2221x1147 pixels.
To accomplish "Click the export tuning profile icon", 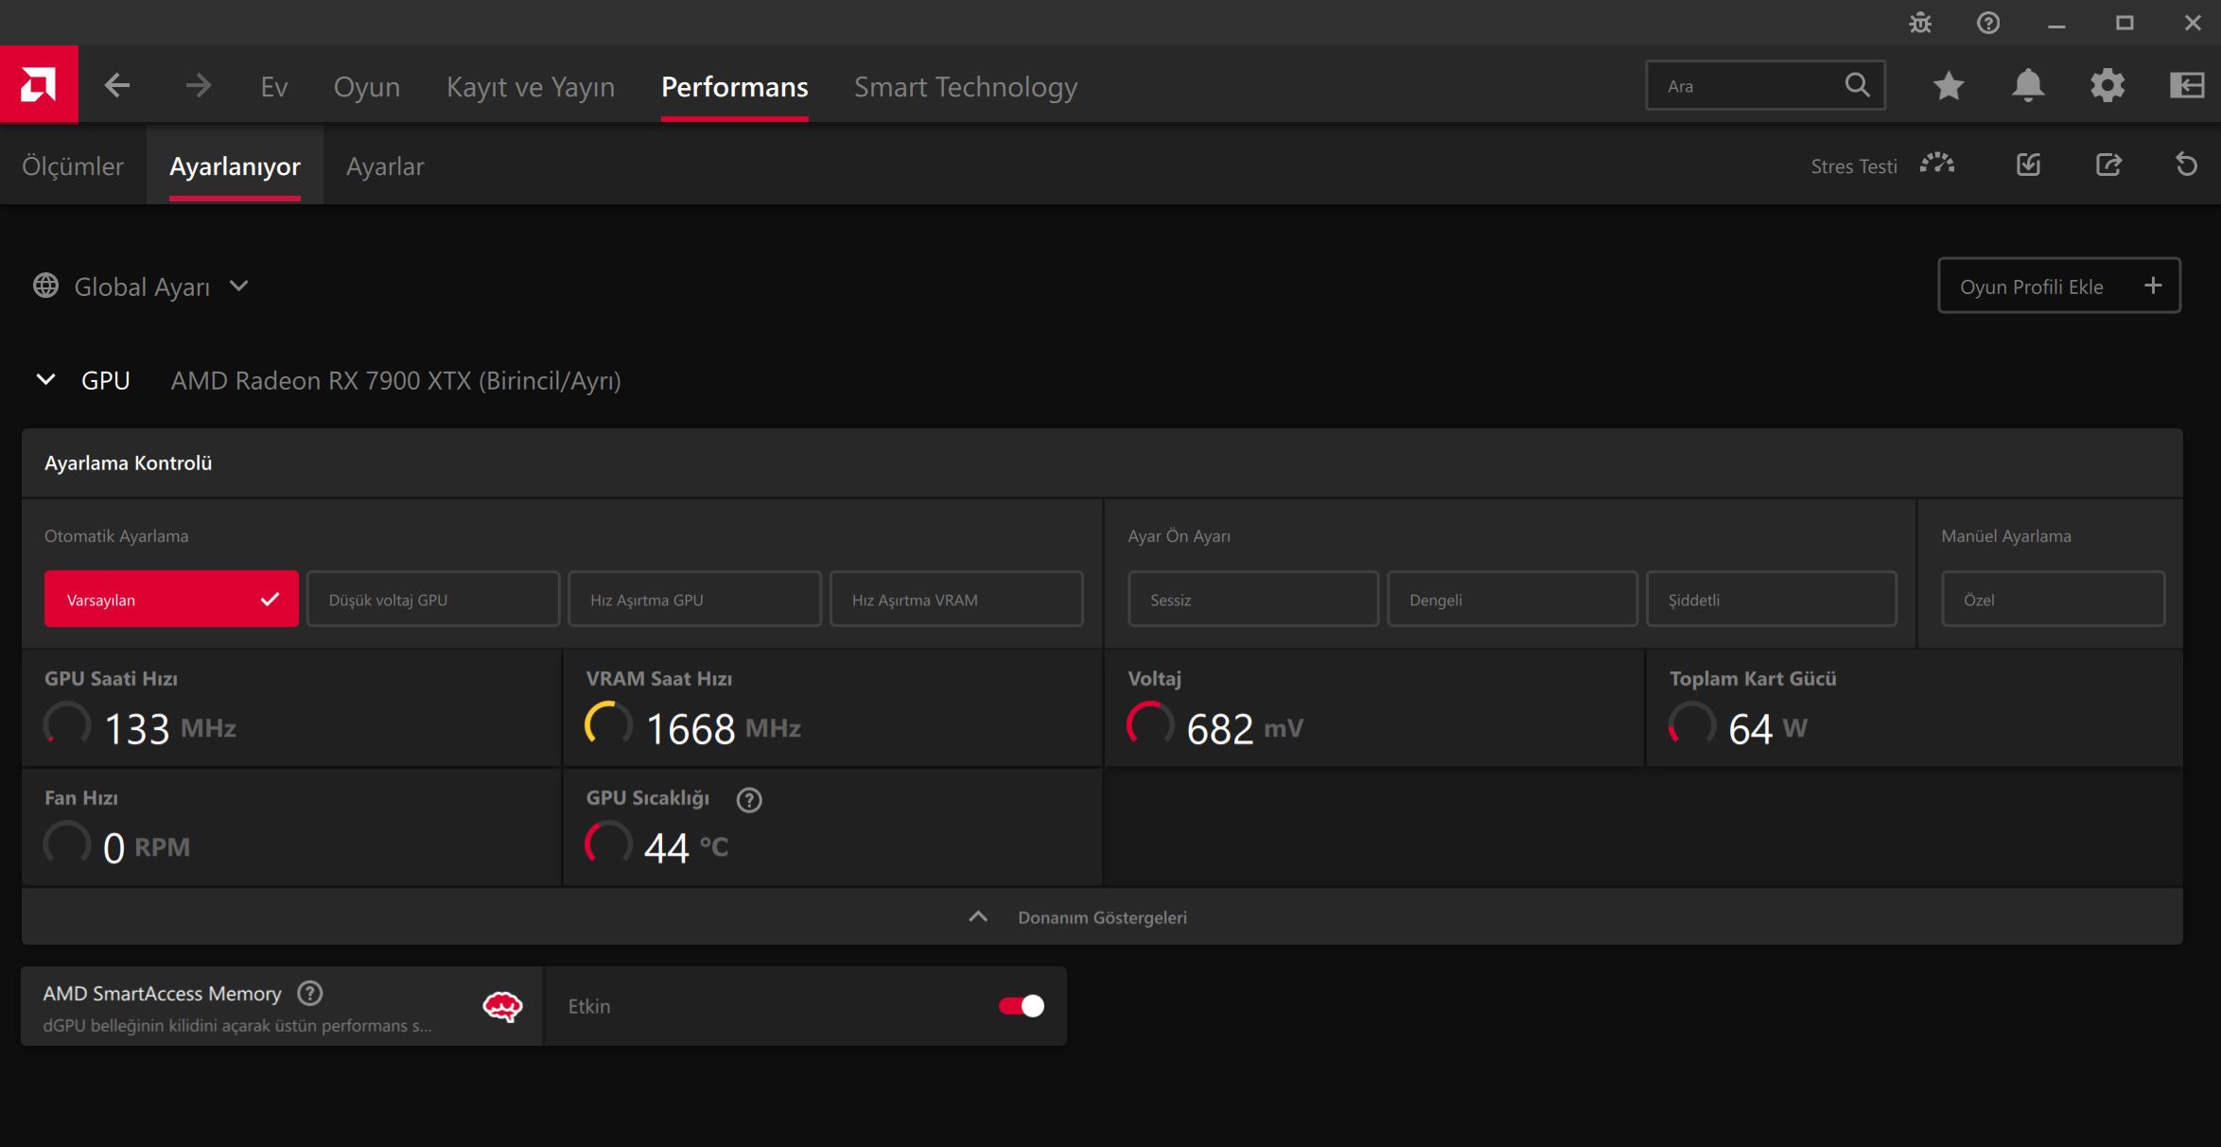I will [2108, 165].
